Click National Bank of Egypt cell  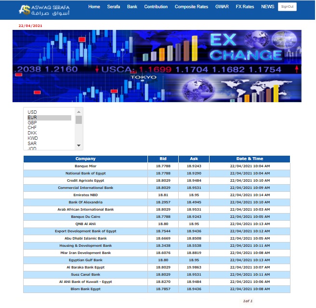click(85, 173)
